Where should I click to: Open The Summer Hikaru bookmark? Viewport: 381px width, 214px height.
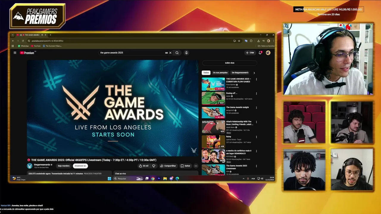coord(52,46)
